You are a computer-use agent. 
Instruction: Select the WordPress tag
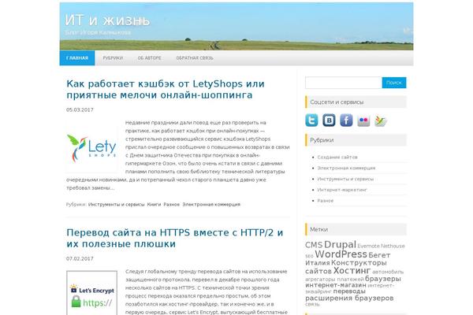coord(341,254)
